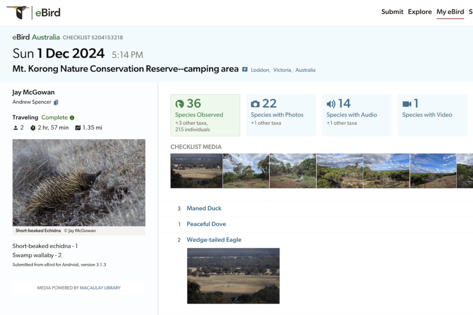Select the My eBird tab
473x315 pixels.
(x=450, y=12)
